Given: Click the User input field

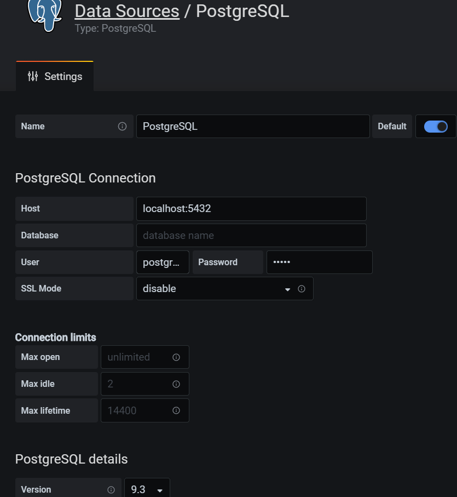Looking at the screenshot, I should [x=163, y=262].
